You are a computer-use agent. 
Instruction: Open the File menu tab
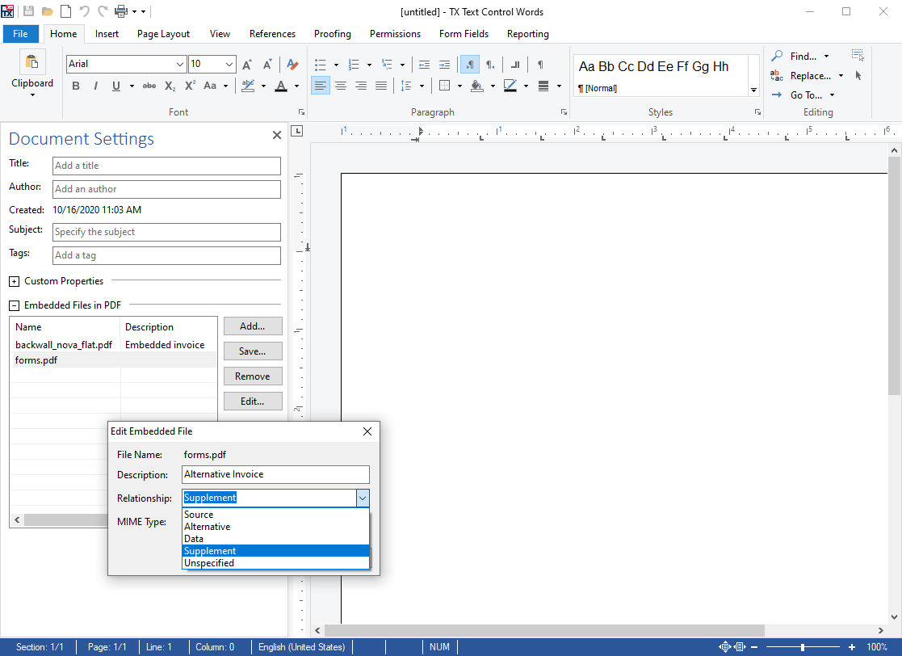click(x=21, y=33)
